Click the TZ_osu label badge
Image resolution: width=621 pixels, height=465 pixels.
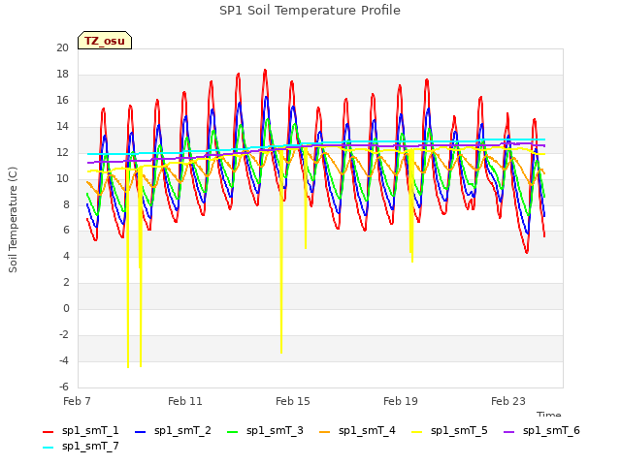coord(105,41)
